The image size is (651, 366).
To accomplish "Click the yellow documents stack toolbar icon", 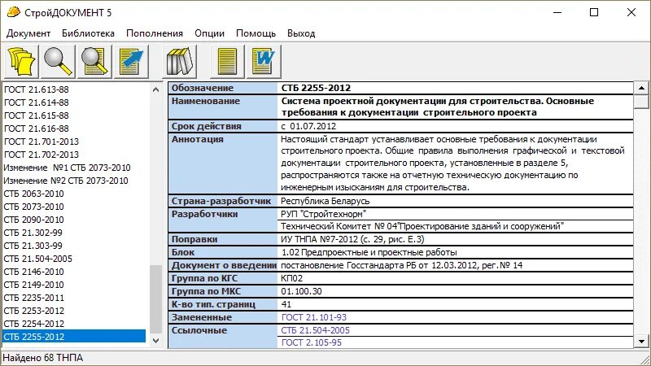I will point(21,62).
